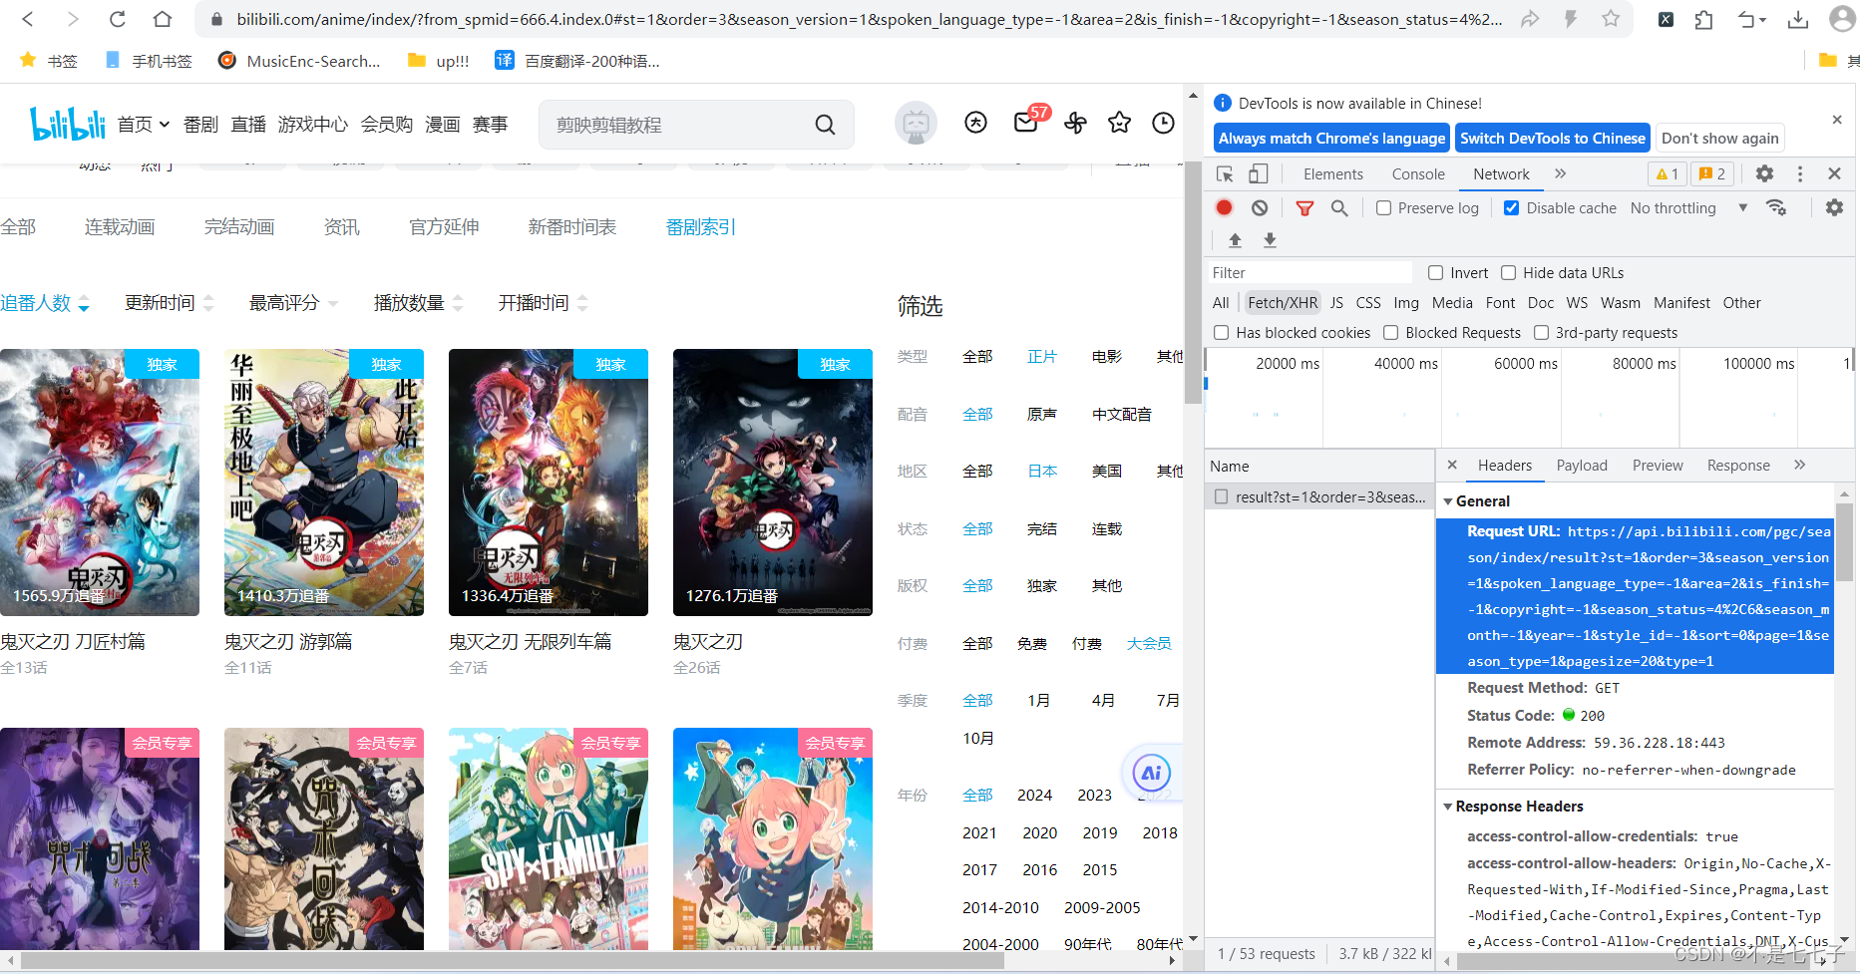Open network search magnifier in DevTools
Image resolution: width=1860 pixels, height=974 pixels.
point(1339,207)
